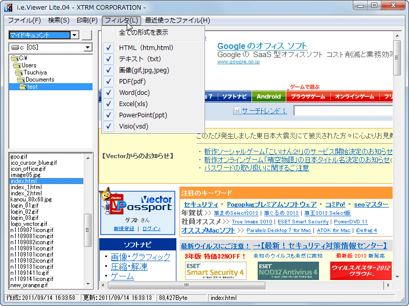This screenshot has width=409, height=306.
Task: Toggle Visio(vsd) filter
Action: tap(153, 126)
